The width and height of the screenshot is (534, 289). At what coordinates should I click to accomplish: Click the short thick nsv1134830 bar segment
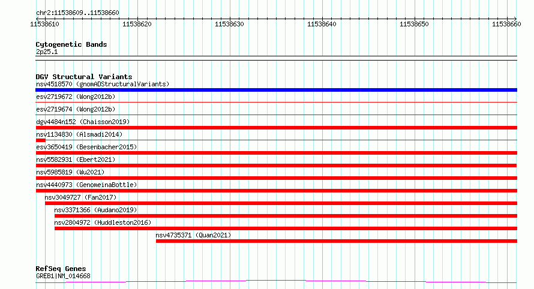[41, 140]
